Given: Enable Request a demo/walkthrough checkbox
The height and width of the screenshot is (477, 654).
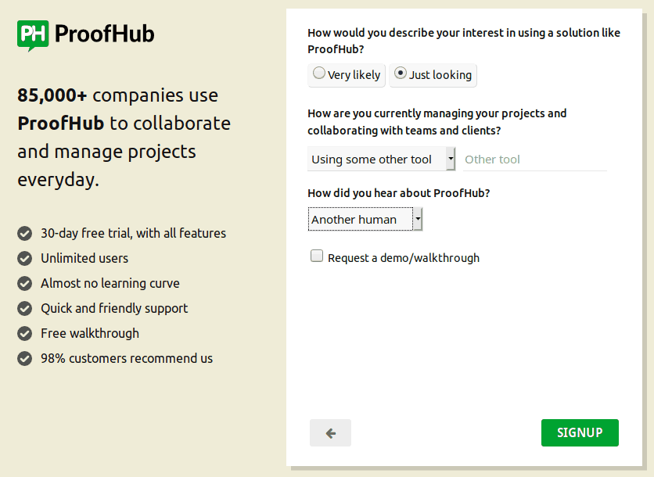Looking at the screenshot, I should tap(317, 256).
